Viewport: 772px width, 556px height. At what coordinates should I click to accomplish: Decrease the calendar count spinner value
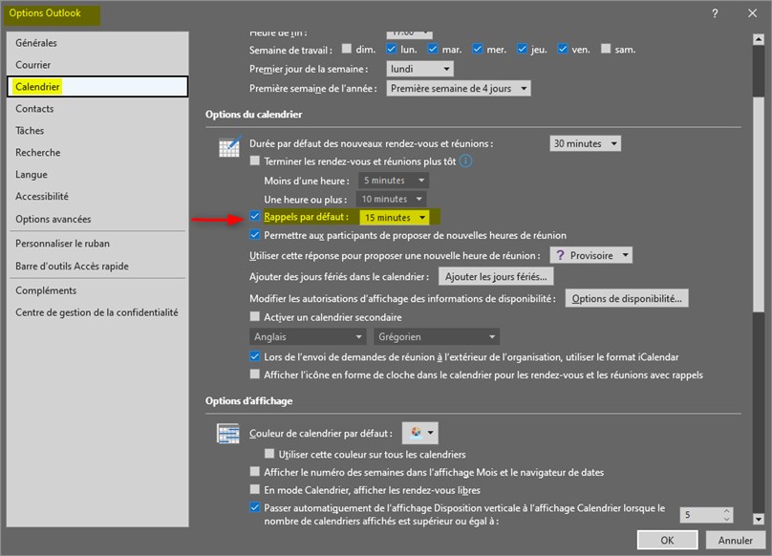(x=727, y=519)
